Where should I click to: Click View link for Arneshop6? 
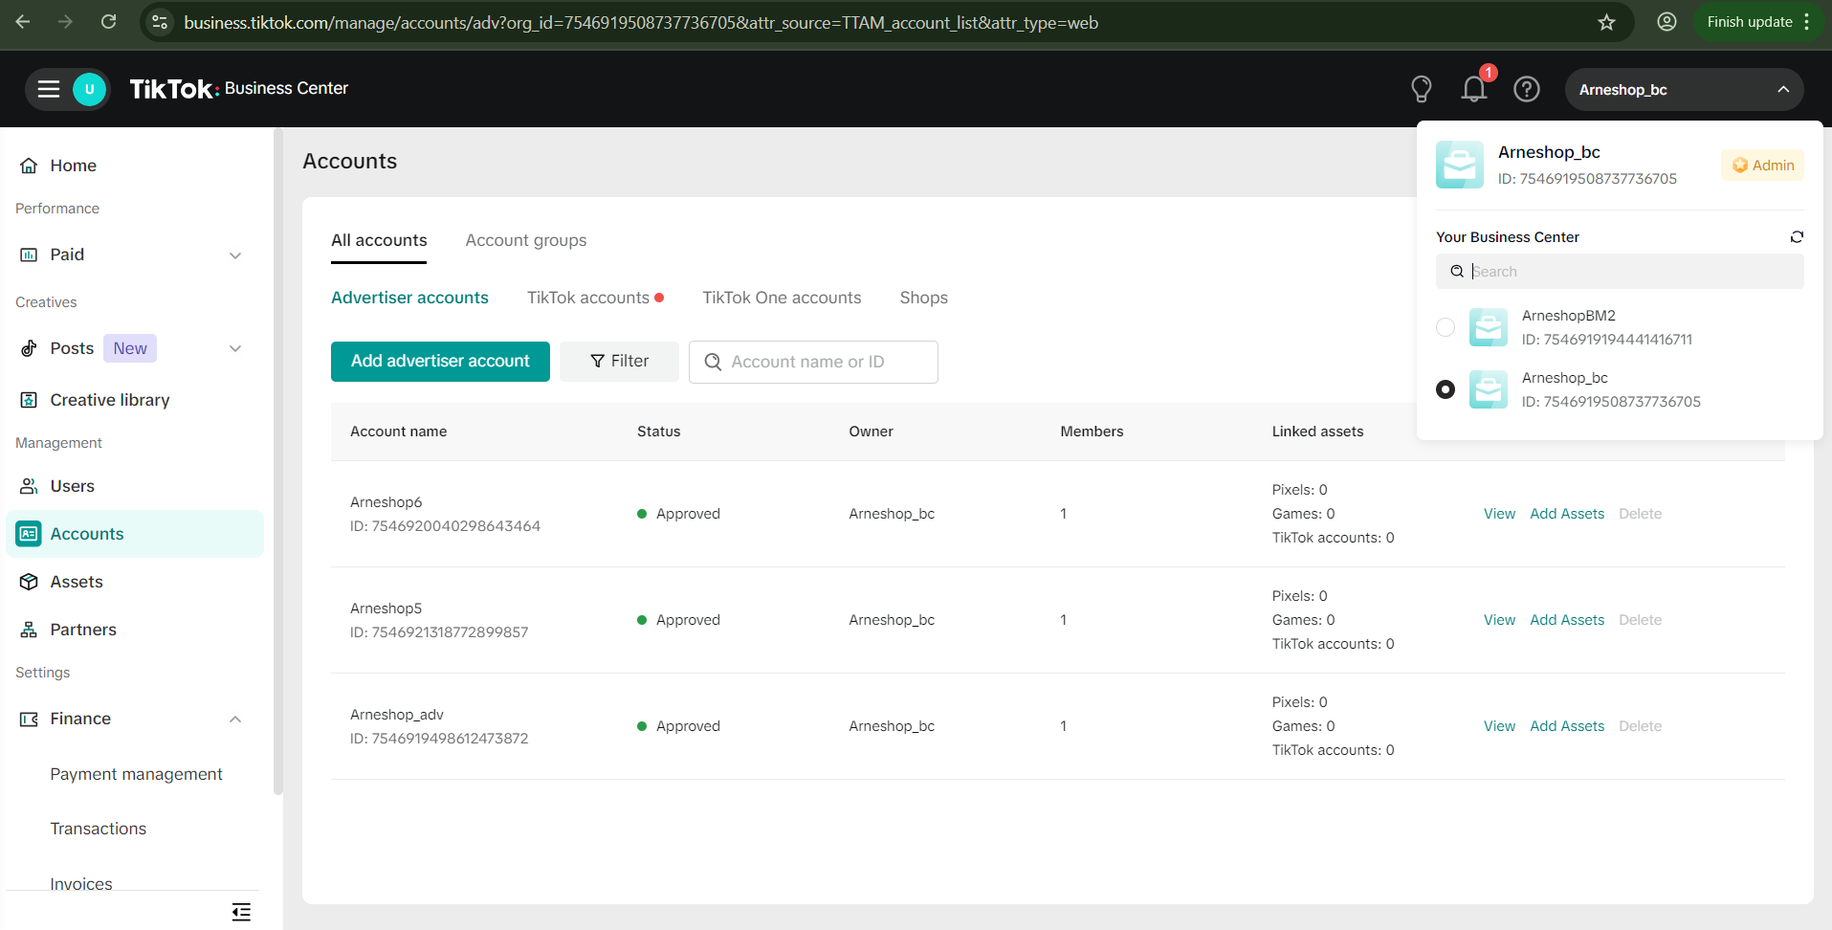[1498, 514]
